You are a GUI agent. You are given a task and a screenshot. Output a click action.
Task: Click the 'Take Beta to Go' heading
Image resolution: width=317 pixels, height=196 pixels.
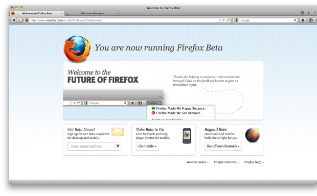150,129
